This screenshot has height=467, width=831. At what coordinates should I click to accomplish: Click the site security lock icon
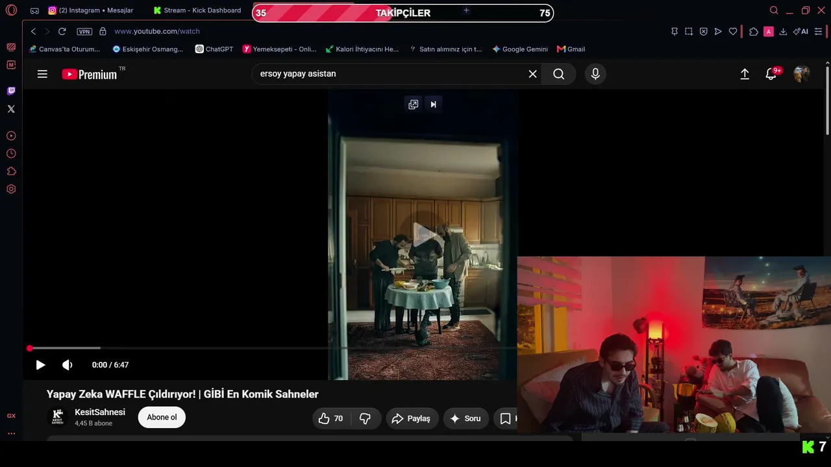tap(103, 31)
